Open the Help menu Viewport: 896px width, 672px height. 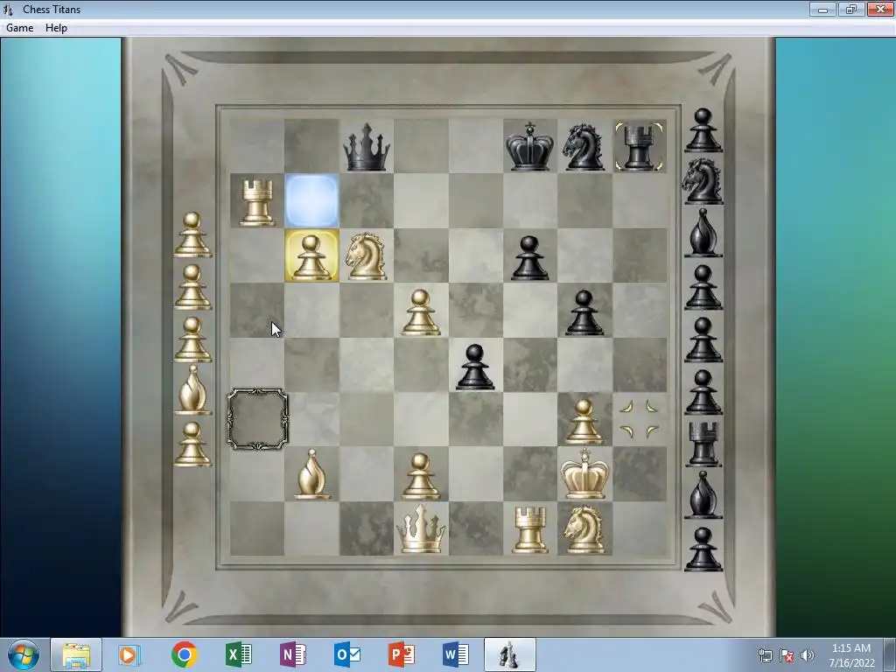coord(56,28)
